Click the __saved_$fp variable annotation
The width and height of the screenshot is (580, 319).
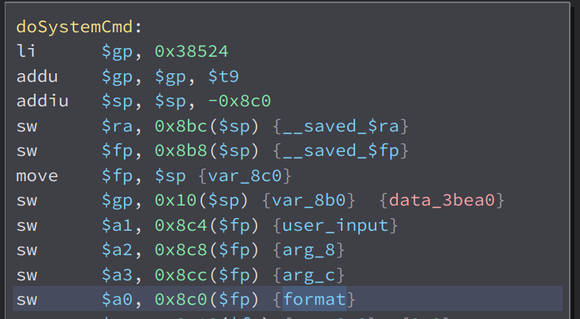tap(341, 151)
